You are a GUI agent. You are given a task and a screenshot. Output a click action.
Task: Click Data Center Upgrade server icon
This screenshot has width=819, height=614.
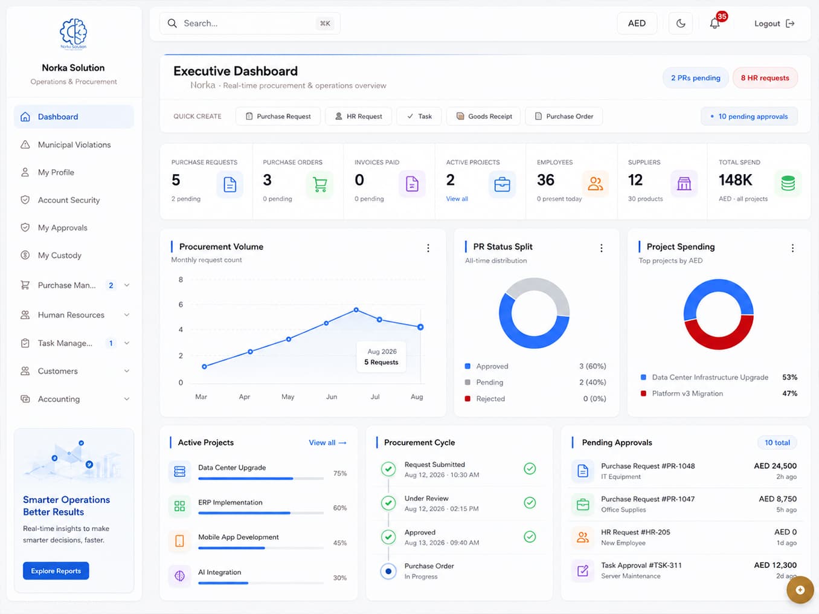[x=180, y=471]
